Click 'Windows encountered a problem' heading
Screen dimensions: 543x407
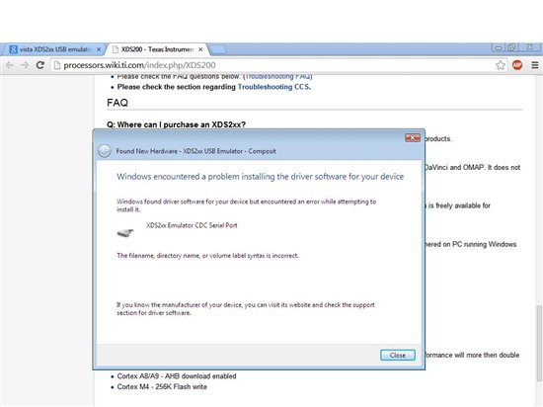pos(260,177)
